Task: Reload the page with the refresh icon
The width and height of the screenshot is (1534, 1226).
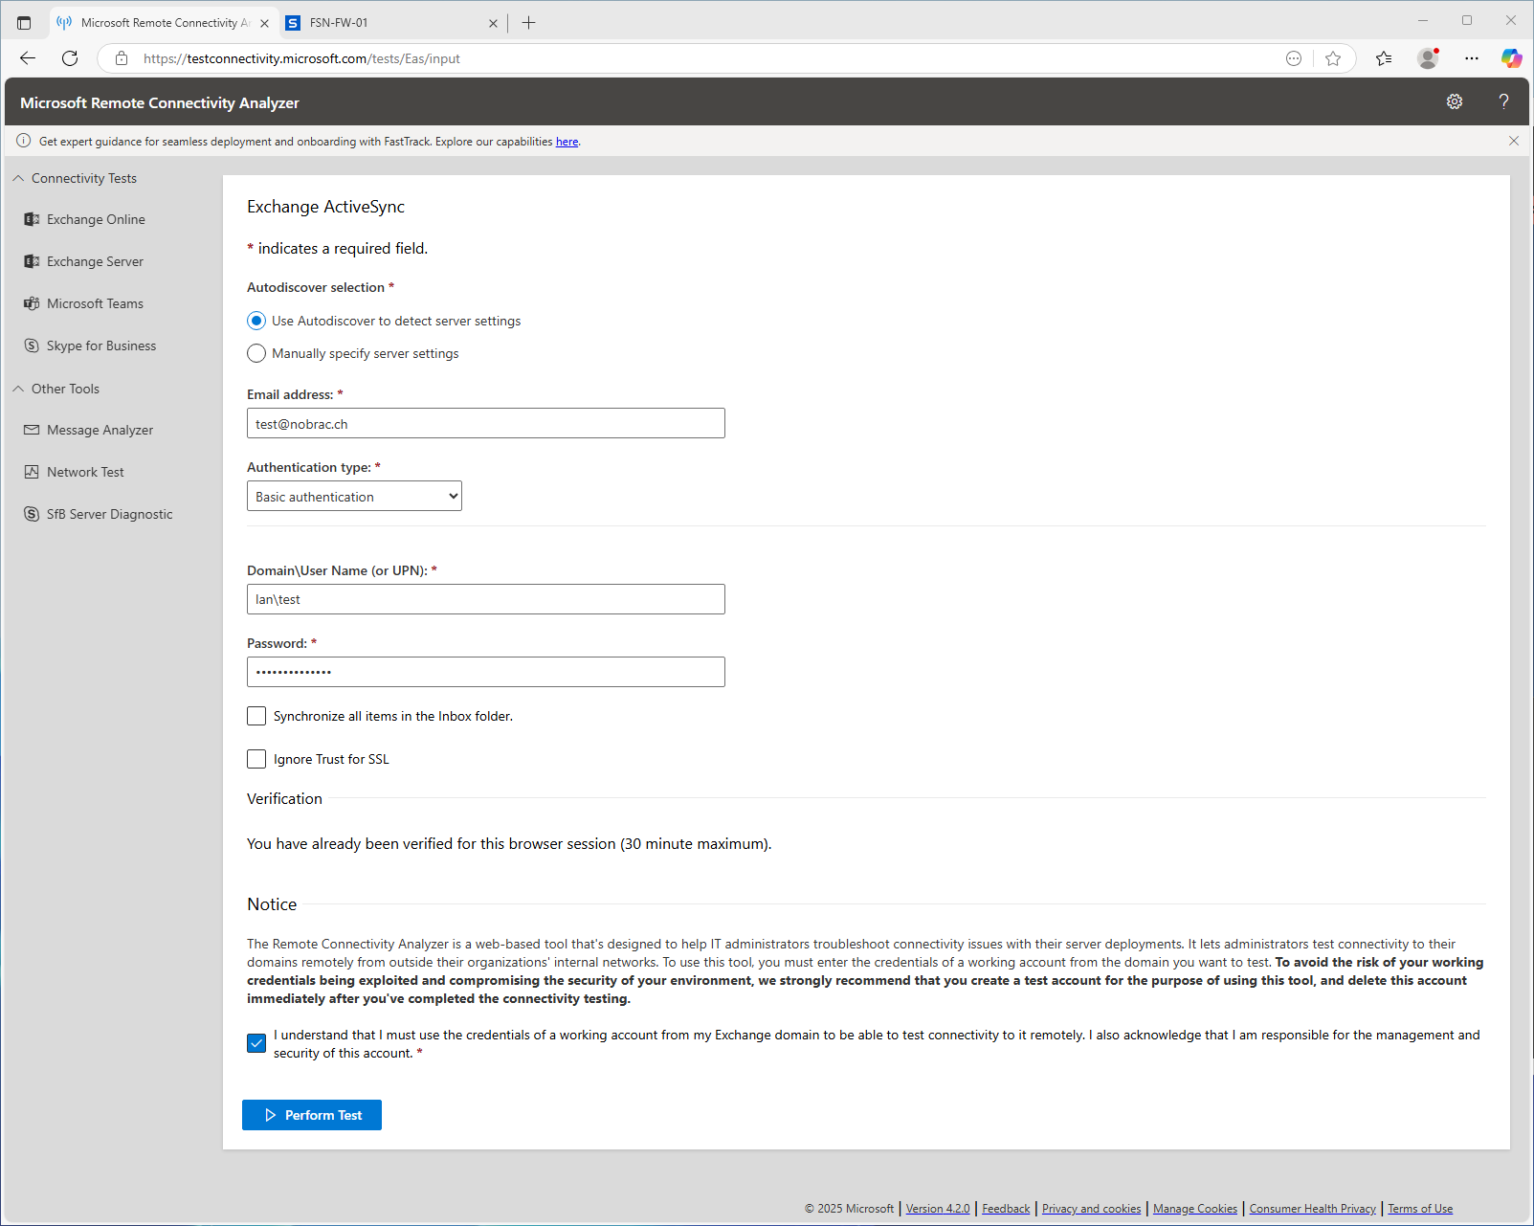Action: [70, 58]
